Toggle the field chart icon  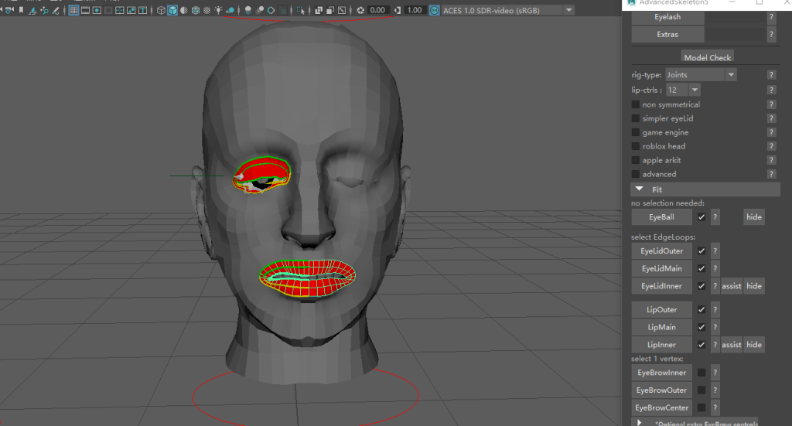point(120,10)
